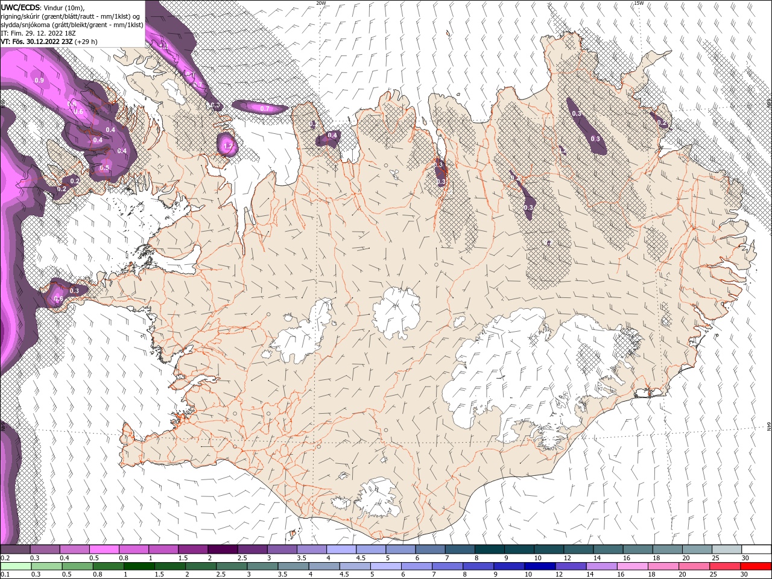Select upper scale swatch between 0.2 and 0.3
This screenshot has height=579, width=772.
coord(16,549)
